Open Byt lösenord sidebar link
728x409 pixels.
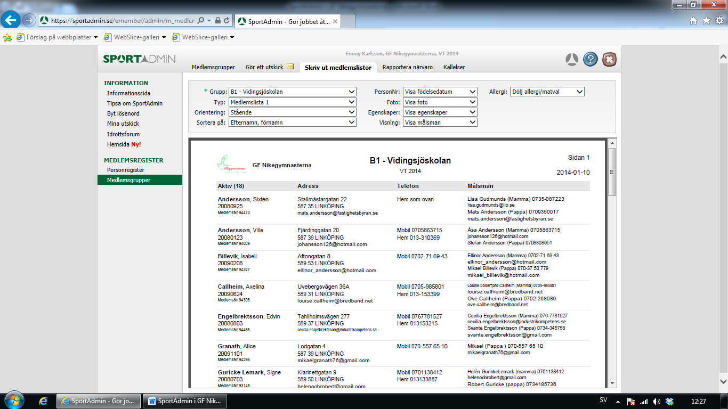pos(123,113)
